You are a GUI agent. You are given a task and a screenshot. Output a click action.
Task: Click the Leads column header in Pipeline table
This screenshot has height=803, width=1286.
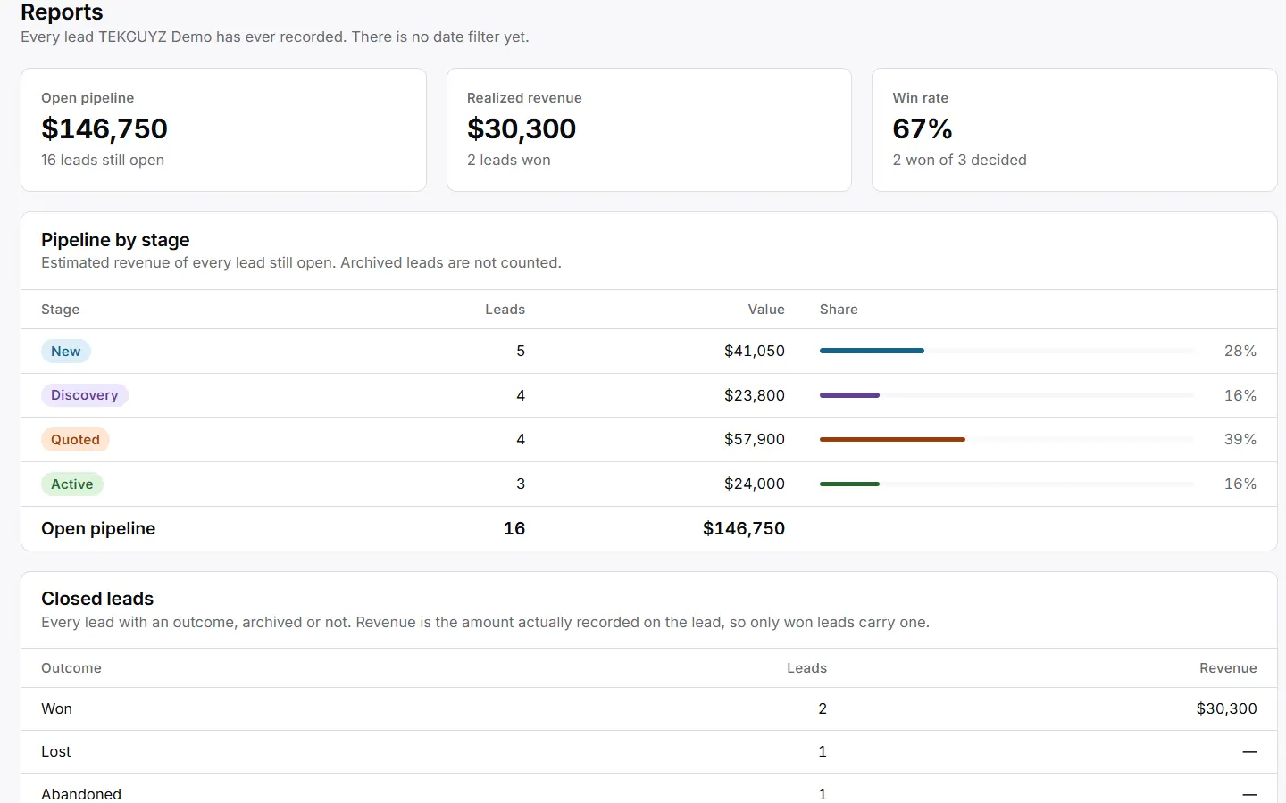[505, 310]
